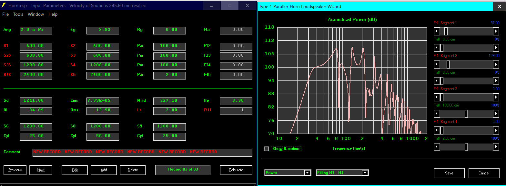
Task: Click the S4S label
Action: click(x=7, y=75)
